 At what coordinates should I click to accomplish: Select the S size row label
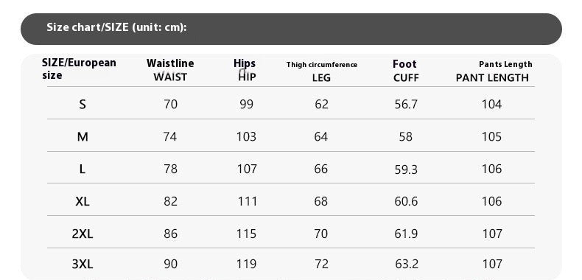pos(83,105)
